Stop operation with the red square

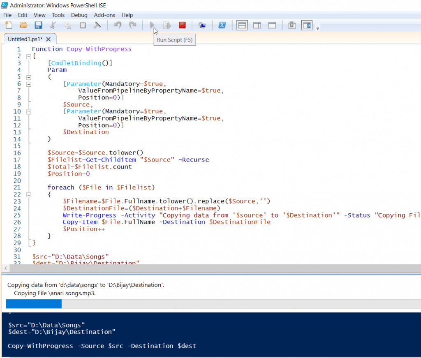coord(182,25)
